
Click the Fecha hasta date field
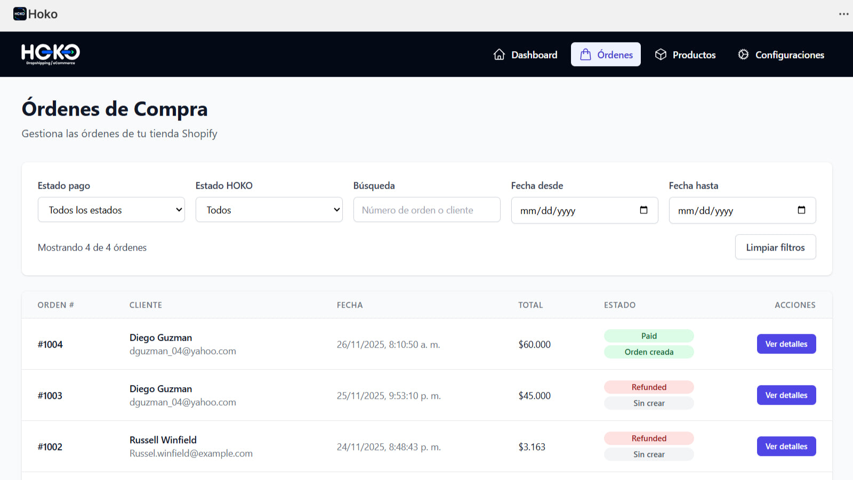743,210
